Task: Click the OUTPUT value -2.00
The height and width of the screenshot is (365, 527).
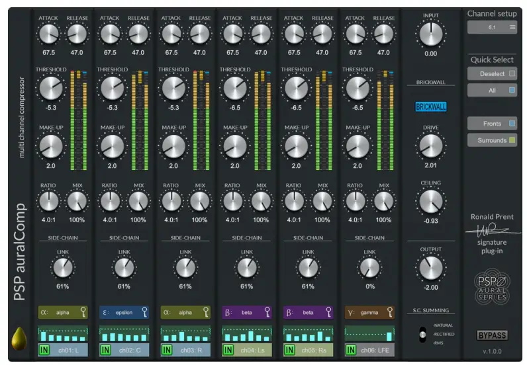Action: coord(431,288)
